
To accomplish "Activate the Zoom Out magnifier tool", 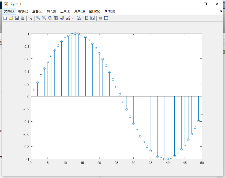I will (x=44, y=18).
